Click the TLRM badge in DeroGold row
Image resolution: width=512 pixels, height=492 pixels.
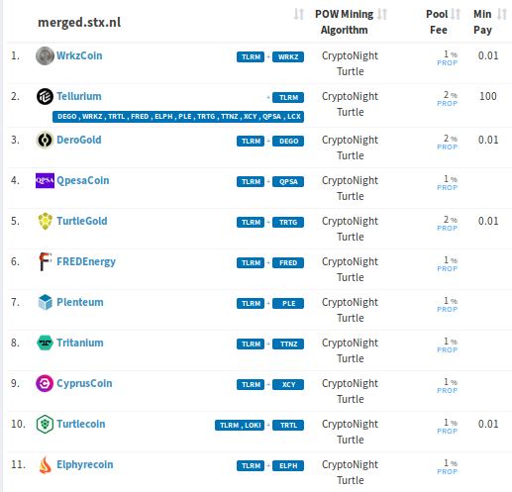(x=251, y=141)
